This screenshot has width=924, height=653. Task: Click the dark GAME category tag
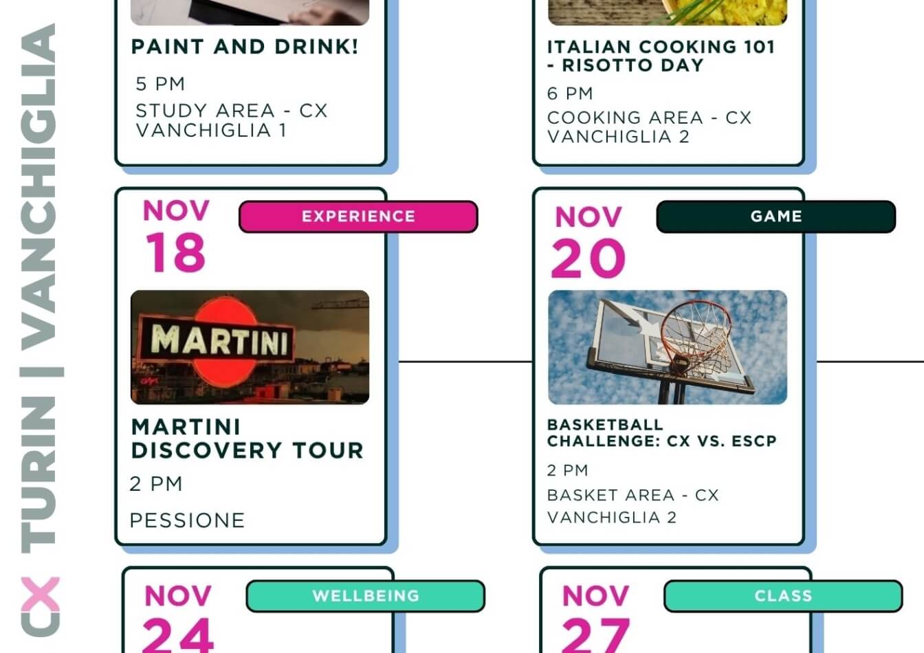[x=775, y=217]
